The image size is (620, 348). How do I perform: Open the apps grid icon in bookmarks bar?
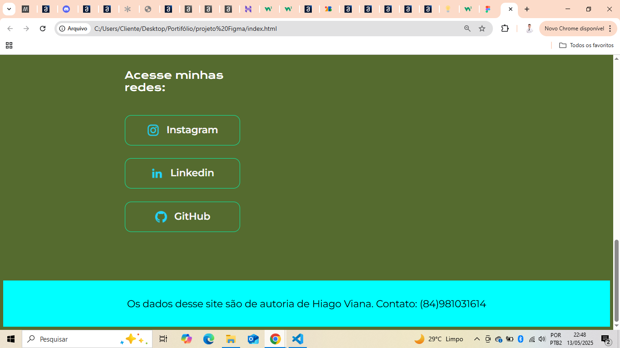pos(9,45)
